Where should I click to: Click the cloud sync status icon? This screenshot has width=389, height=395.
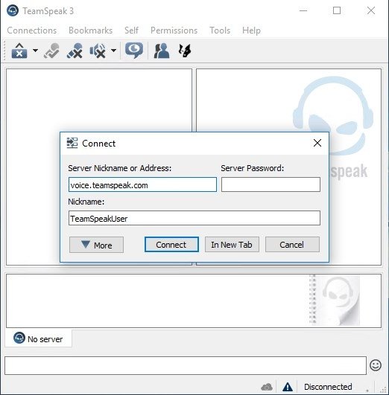click(267, 387)
